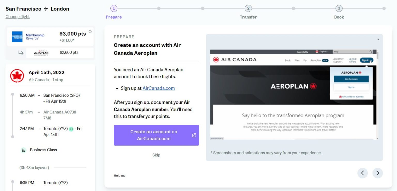This screenshot has width=397, height=191.
Task: Click the Change flight link
Action: click(x=18, y=17)
